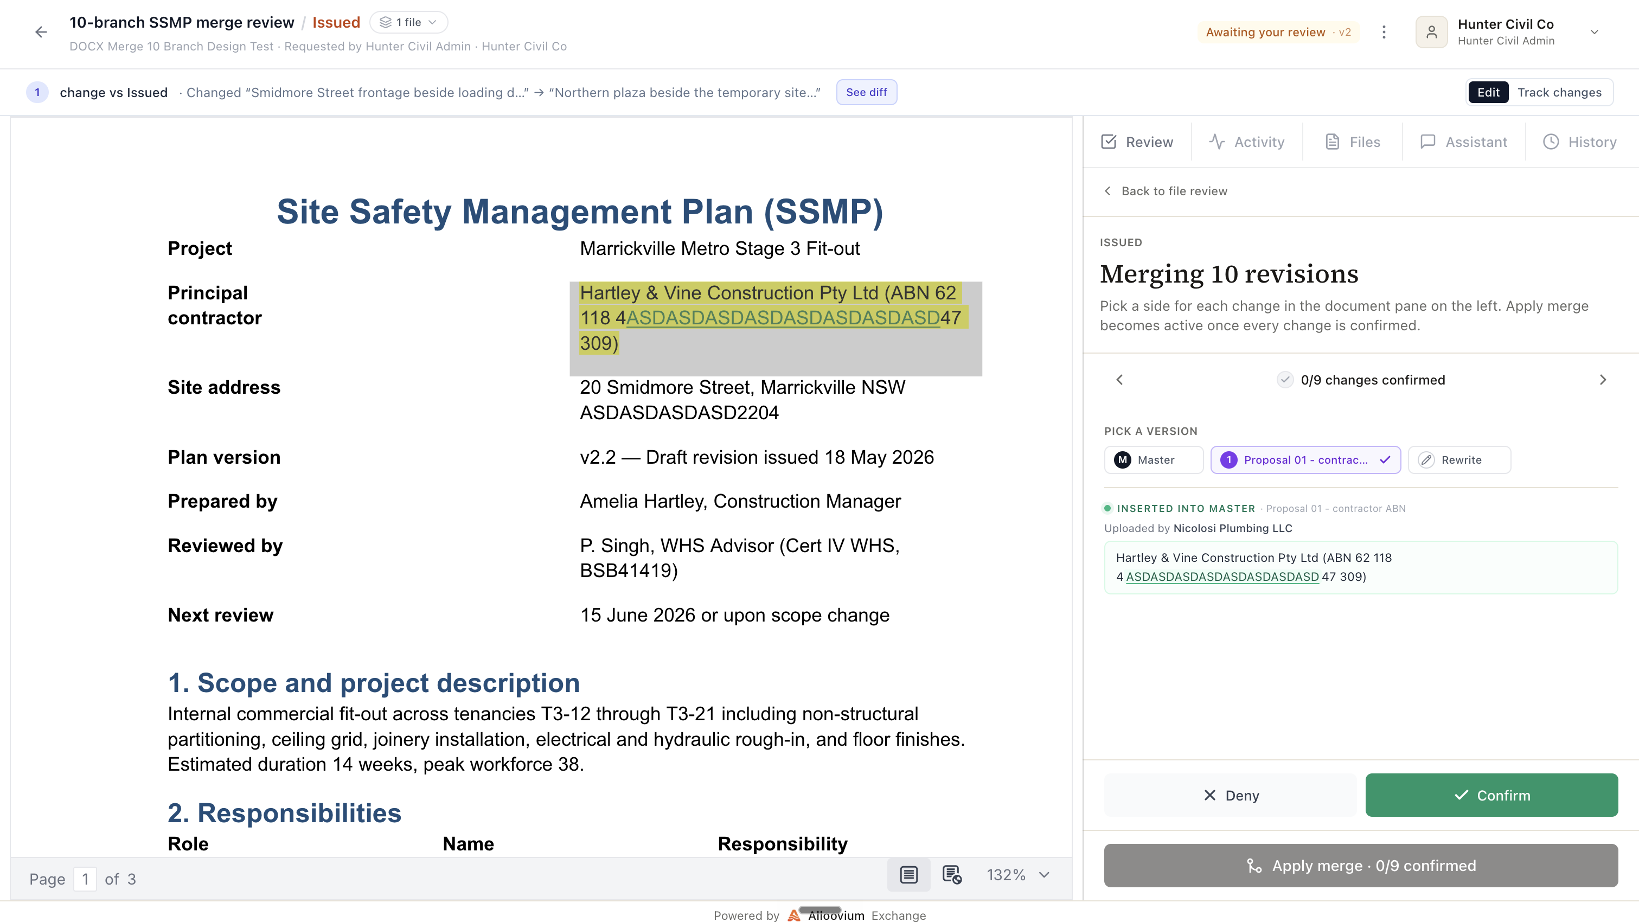The image size is (1639, 922).
Task: Go to next change arrow
Action: click(x=1603, y=380)
